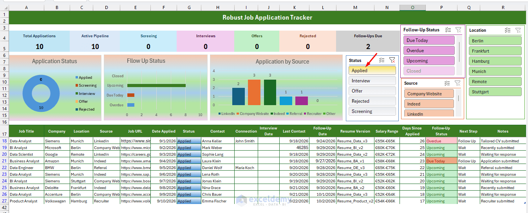Viewport: 528px width, 213px height.
Task: Click Follow-Up Status slicer scrollbar
Action: tap(459, 52)
